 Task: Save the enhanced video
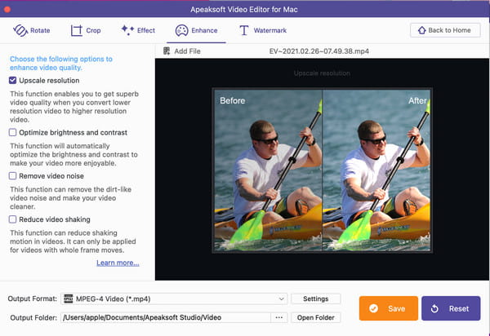click(389, 308)
